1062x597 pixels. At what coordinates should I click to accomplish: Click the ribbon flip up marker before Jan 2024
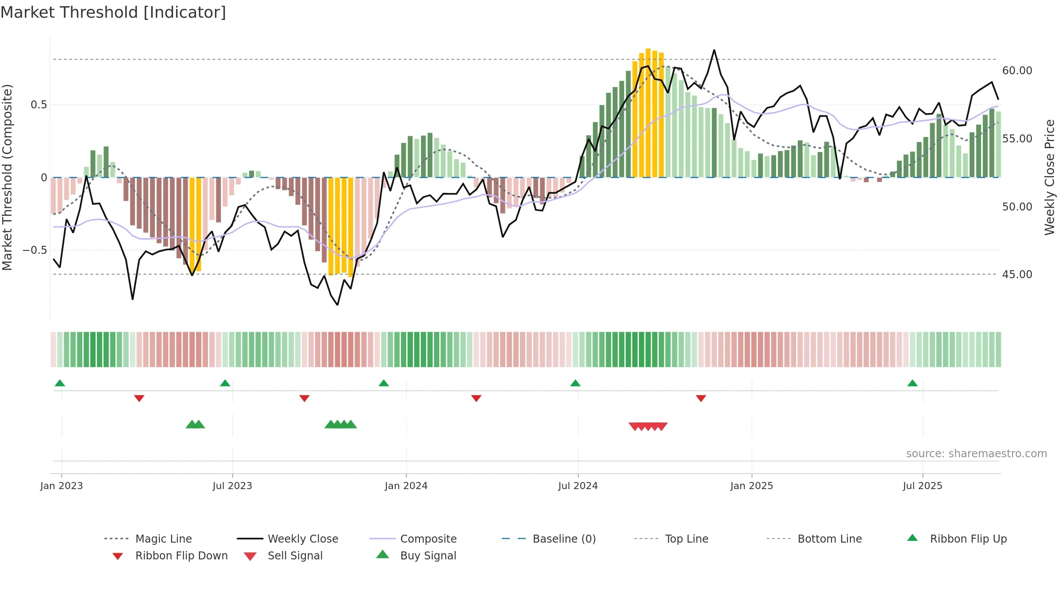click(x=384, y=383)
